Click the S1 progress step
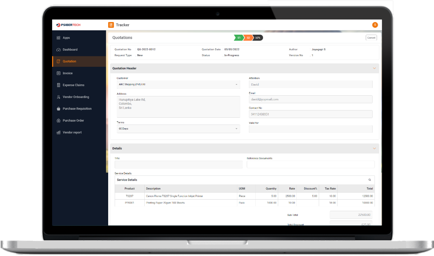 (x=238, y=38)
